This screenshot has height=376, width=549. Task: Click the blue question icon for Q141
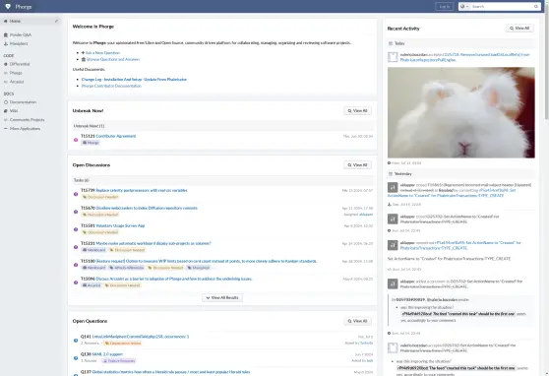click(76, 340)
